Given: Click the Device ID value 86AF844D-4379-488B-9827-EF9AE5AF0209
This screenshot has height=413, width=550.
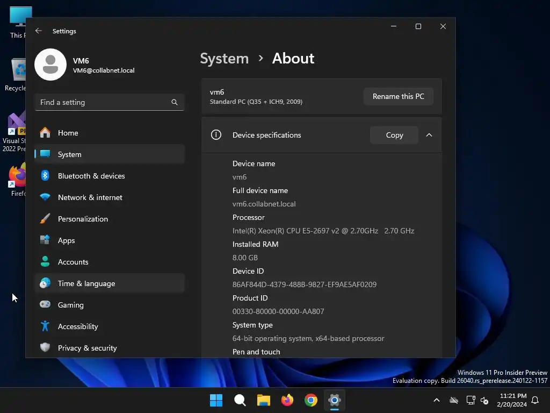Looking at the screenshot, I should [x=304, y=284].
